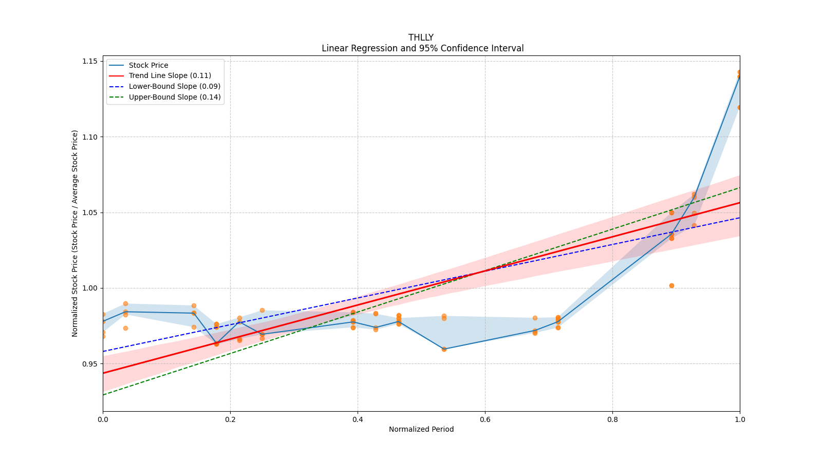
Task: Click the 0.2 tick label on x-axis
Action: tap(230, 419)
